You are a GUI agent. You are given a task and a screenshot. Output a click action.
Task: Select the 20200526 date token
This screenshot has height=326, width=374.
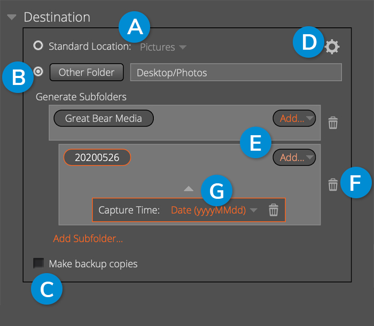(x=97, y=157)
